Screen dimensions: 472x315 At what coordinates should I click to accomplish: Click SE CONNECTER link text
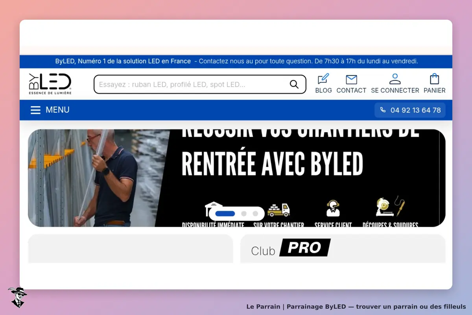pos(395,90)
